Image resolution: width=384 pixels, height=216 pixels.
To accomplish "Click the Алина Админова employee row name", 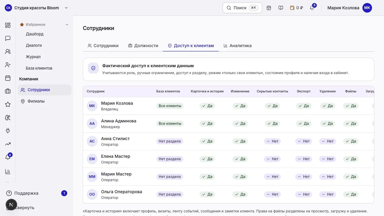I will point(118,121).
